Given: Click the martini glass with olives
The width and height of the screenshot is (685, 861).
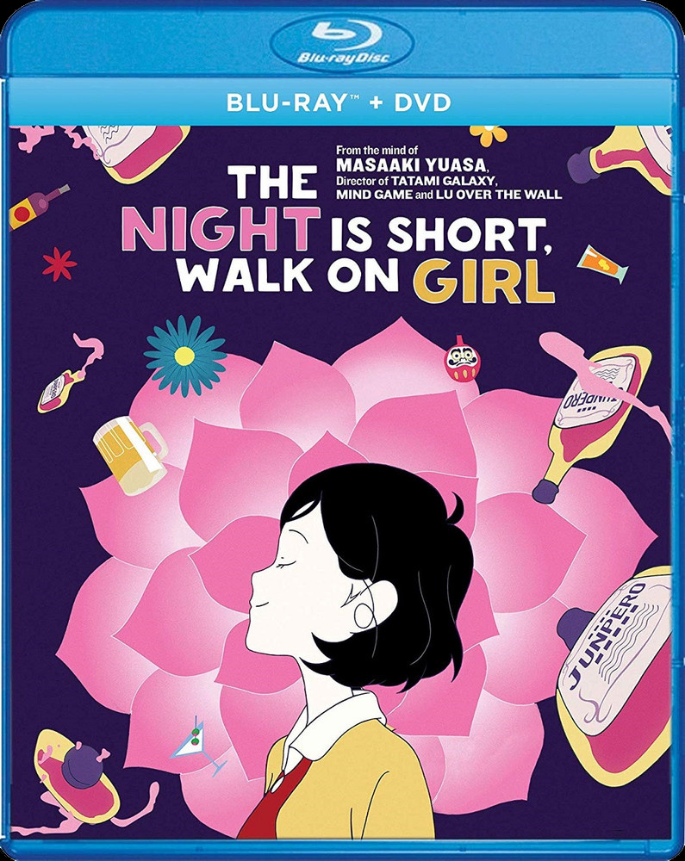Looking at the screenshot, I should point(201,746).
